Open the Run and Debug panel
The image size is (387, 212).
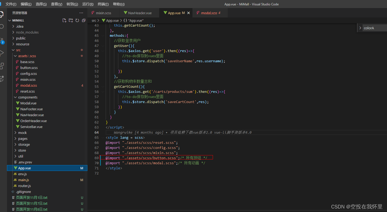[2, 53]
